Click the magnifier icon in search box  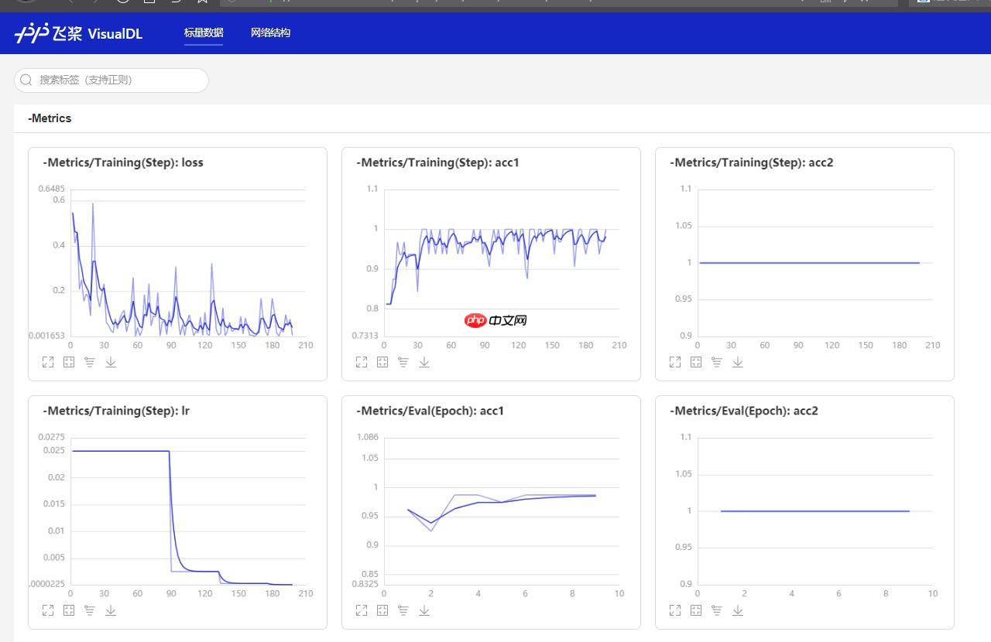coord(26,80)
